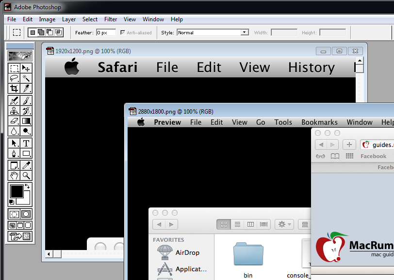Image resolution: width=394 pixels, height=280 pixels.
Task: Select the Move tool
Action: 26,68
